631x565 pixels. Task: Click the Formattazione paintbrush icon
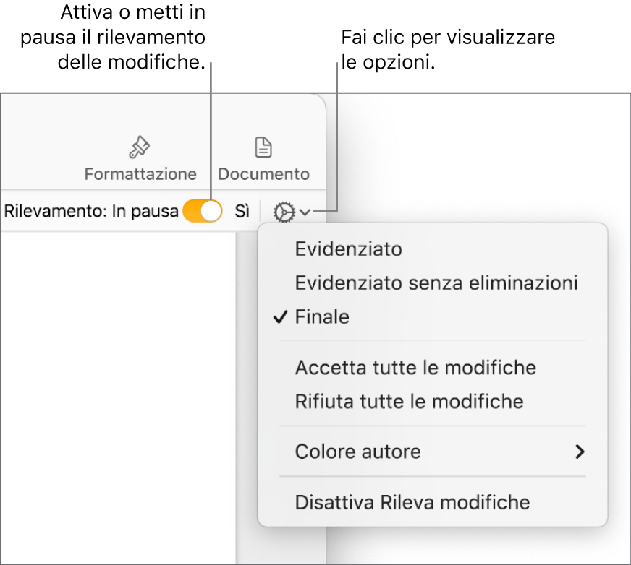[139, 148]
